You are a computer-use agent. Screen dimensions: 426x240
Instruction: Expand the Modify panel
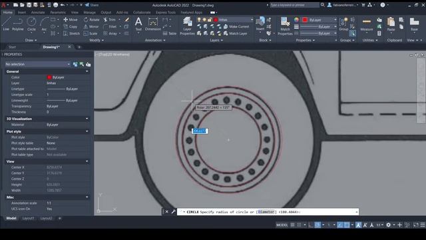[97, 40]
